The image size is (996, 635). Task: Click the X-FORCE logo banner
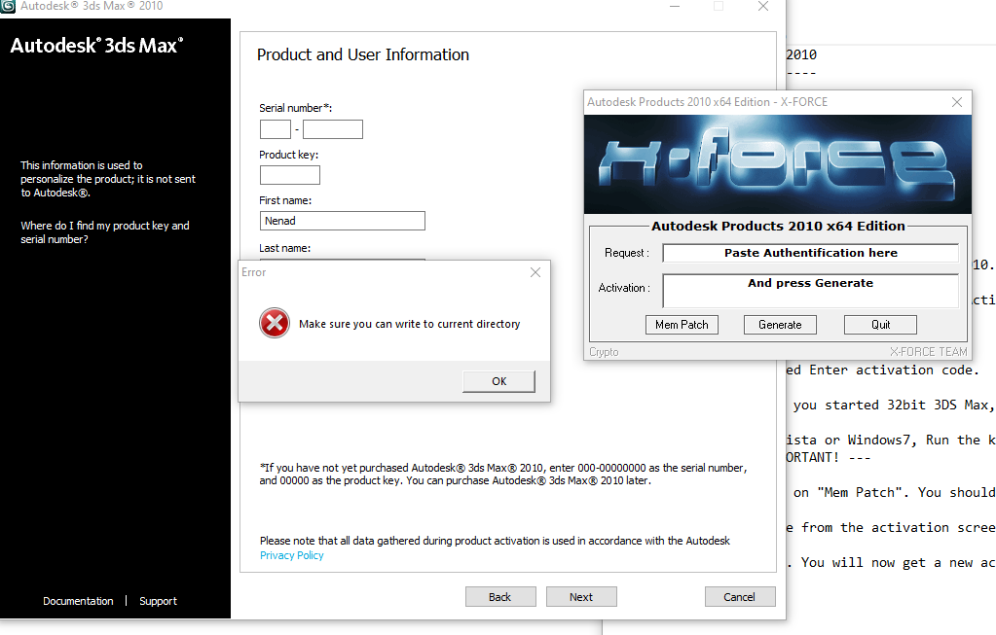[x=778, y=164]
